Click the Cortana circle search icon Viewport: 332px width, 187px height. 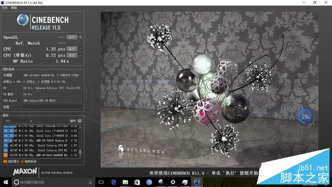[x=17, y=182]
